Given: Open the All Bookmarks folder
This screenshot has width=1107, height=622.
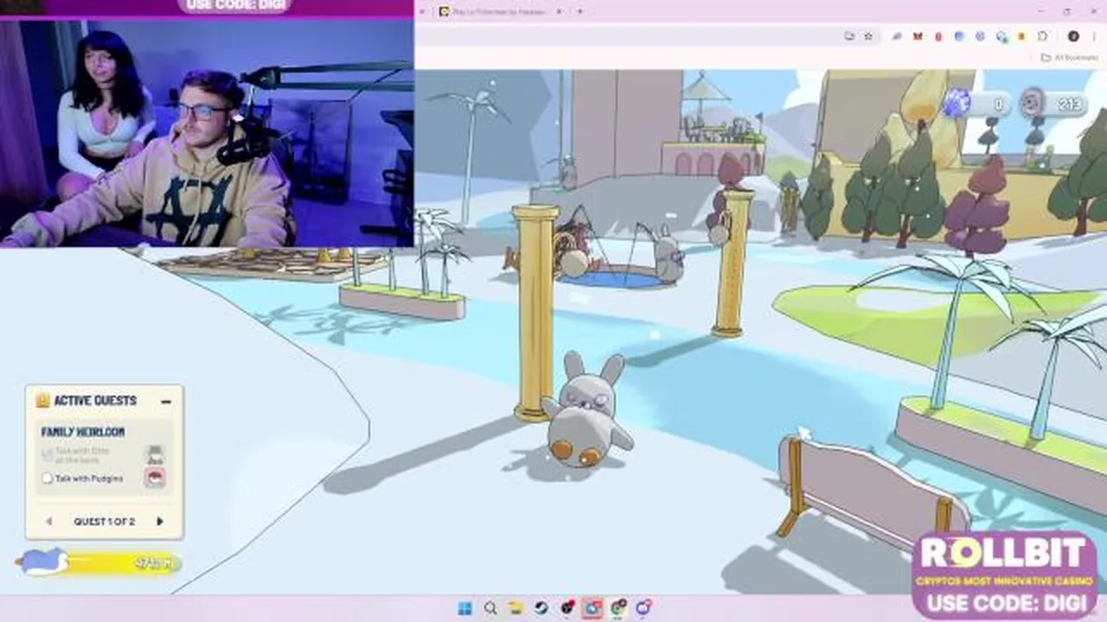Looking at the screenshot, I should 1070,58.
